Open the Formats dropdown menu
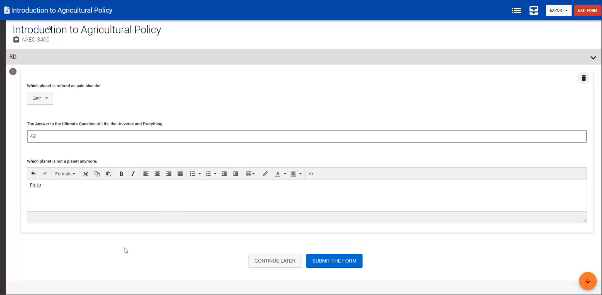This screenshot has width=602, height=295. coord(65,174)
